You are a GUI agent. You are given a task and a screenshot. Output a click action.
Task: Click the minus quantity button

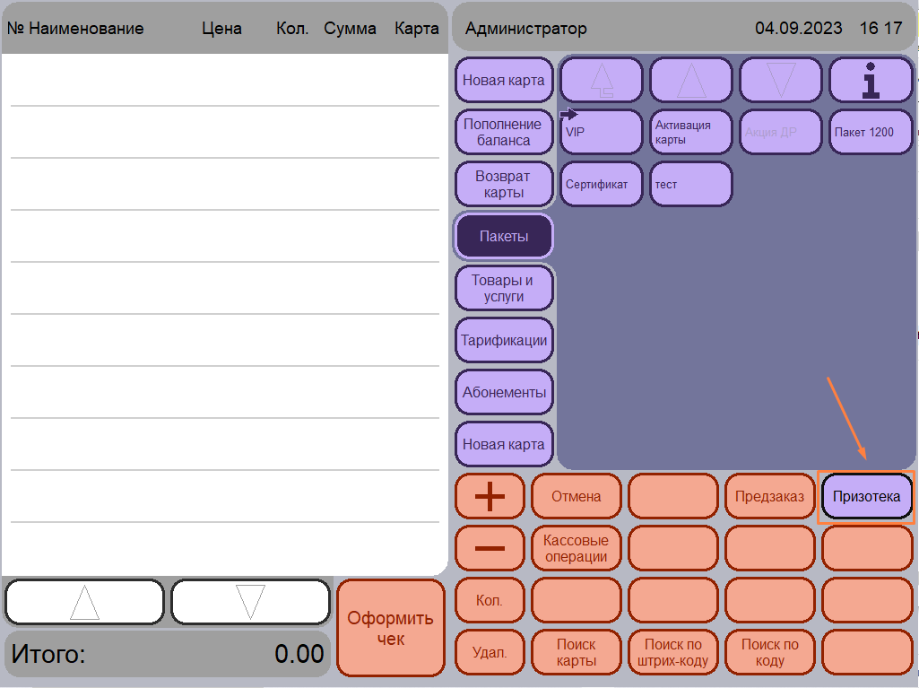pos(490,548)
